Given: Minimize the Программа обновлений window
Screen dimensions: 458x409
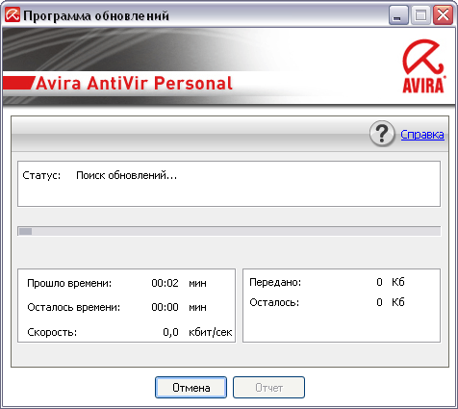Looking at the screenshot, I should pos(398,14).
